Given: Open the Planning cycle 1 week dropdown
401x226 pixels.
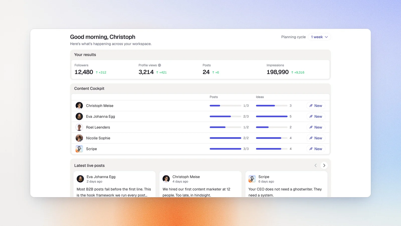Looking at the screenshot, I should pos(319,37).
